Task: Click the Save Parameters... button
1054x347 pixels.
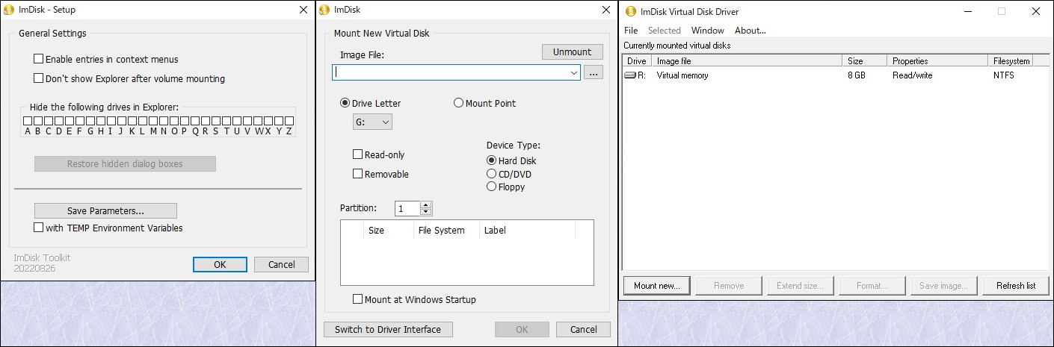Action: pyautogui.click(x=105, y=210)
